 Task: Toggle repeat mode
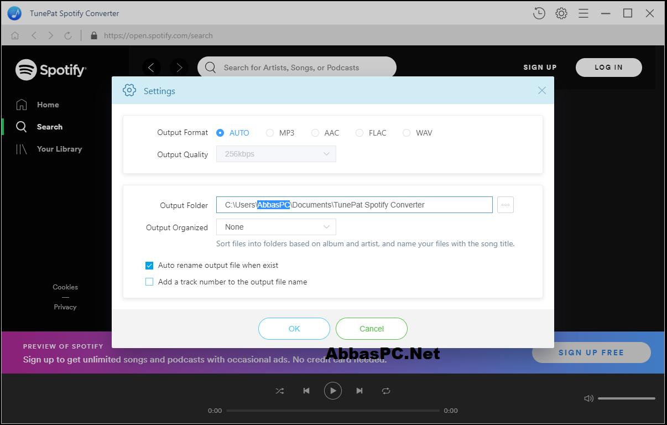pyautogui.click(x=386, y=391)
